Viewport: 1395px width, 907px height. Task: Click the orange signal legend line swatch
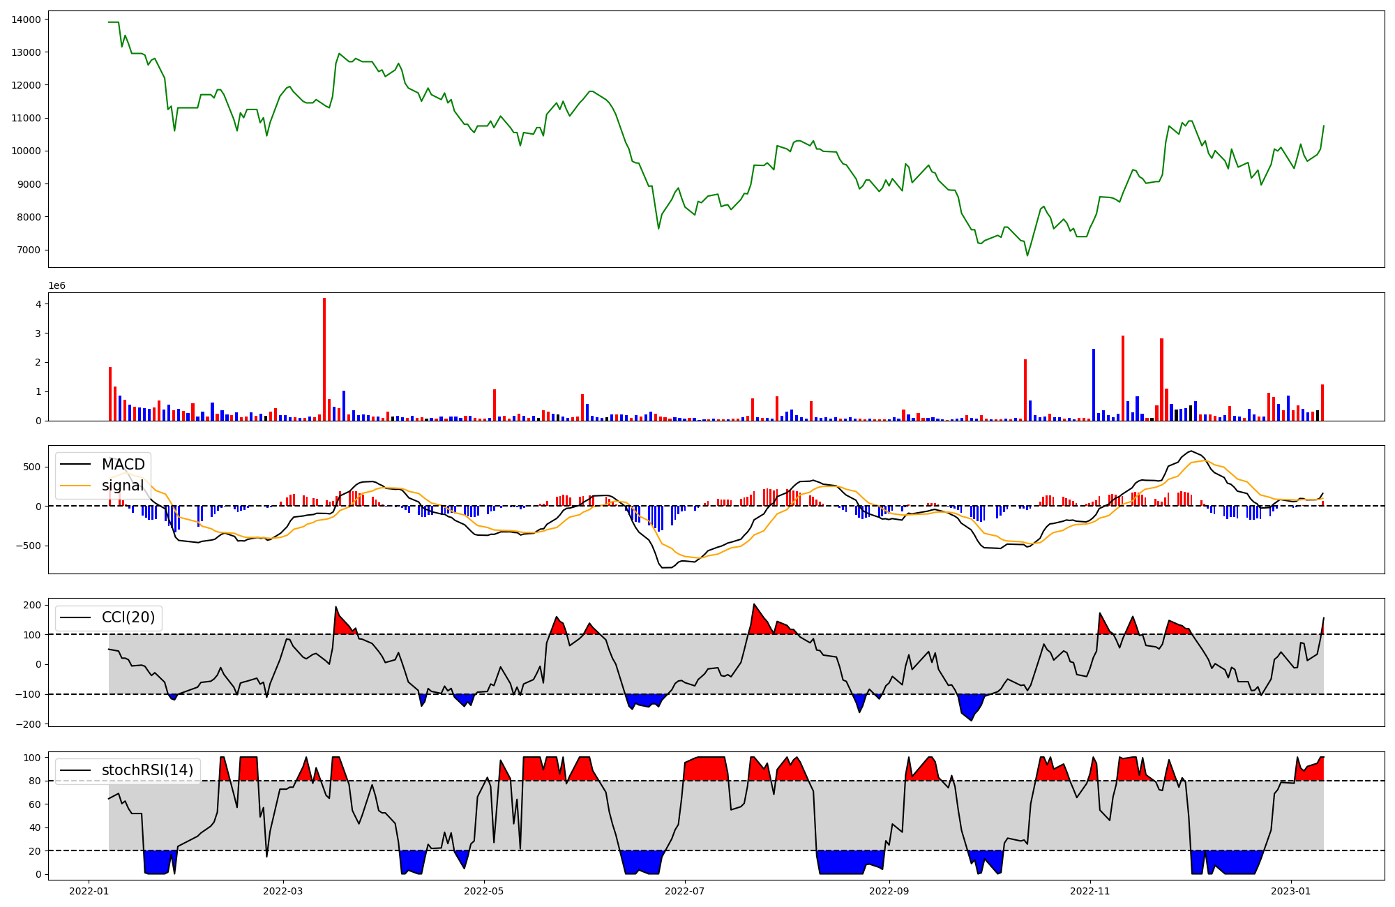pos(75,486)
